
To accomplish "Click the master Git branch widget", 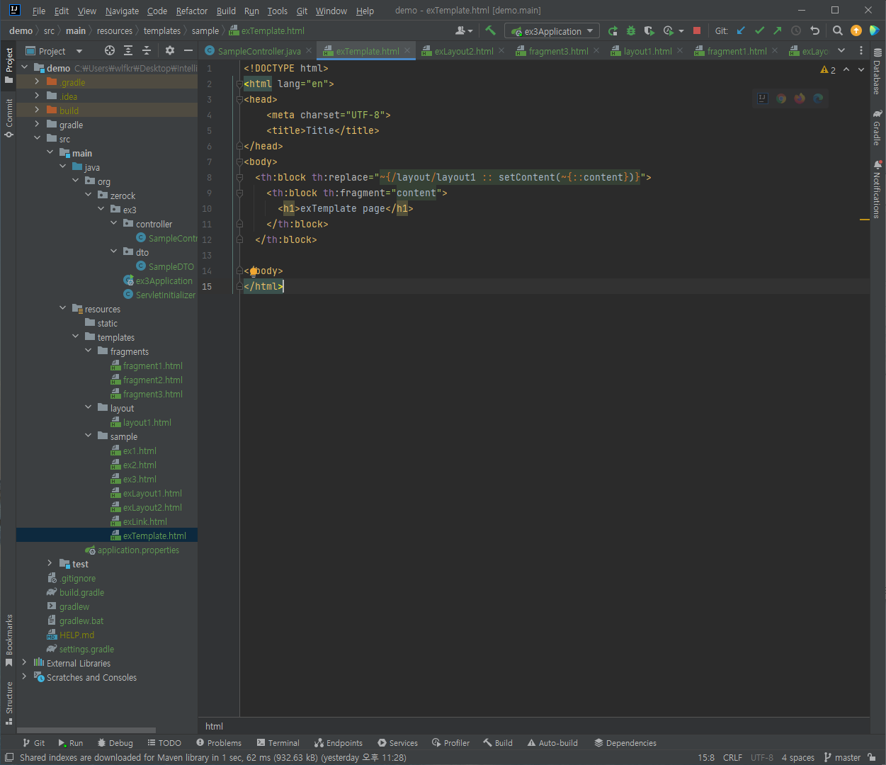I will coord(842,757).
